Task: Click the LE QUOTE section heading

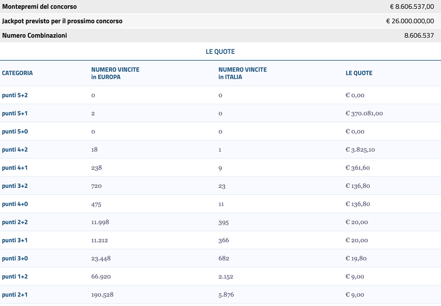Action: [x=220, y=51]
